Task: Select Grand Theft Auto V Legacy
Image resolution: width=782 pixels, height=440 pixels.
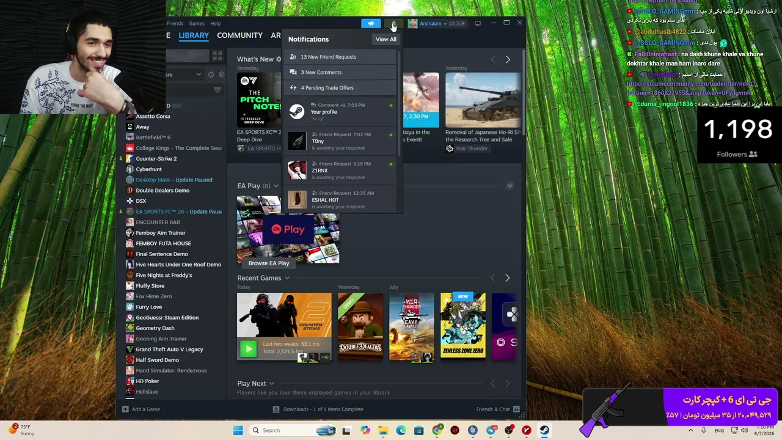Action: 169,349
